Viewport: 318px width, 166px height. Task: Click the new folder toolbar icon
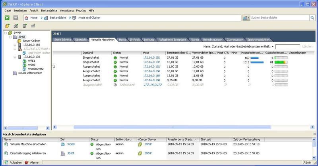tap(7, 26)
